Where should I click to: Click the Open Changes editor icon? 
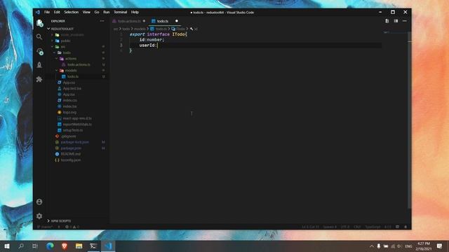click(x=387, y=21)
